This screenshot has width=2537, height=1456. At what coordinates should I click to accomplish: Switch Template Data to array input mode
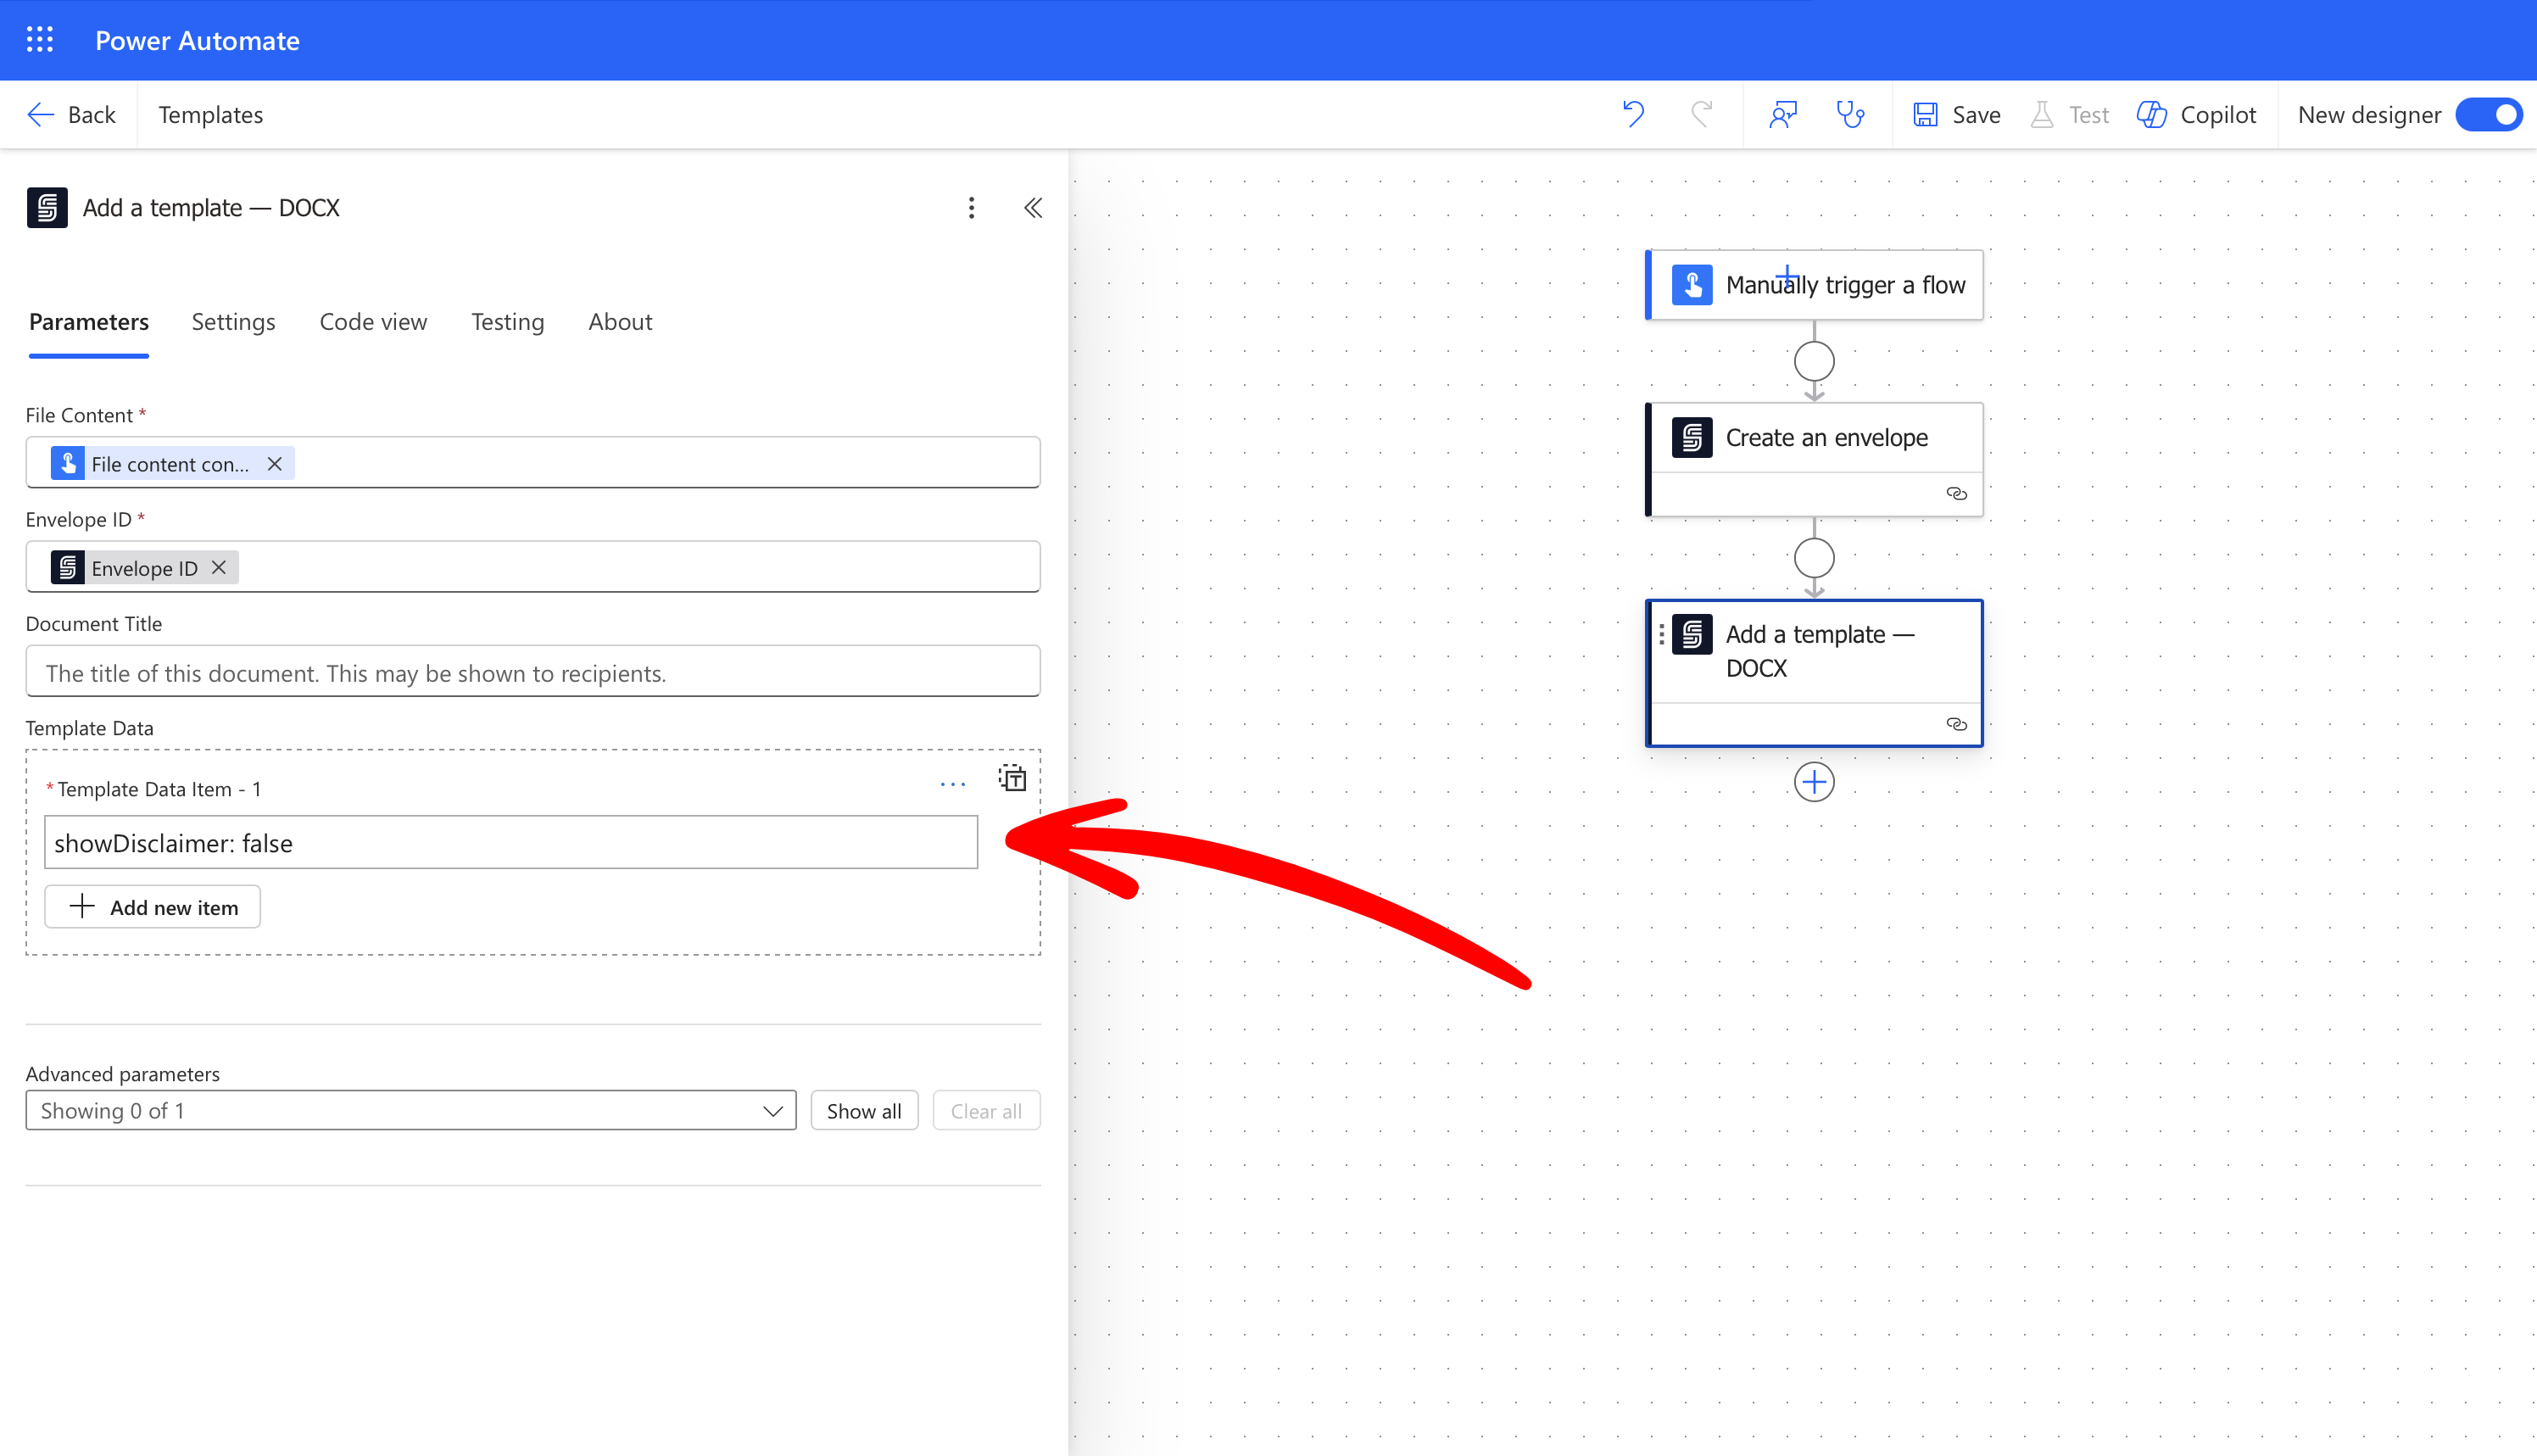point(1012,778)
